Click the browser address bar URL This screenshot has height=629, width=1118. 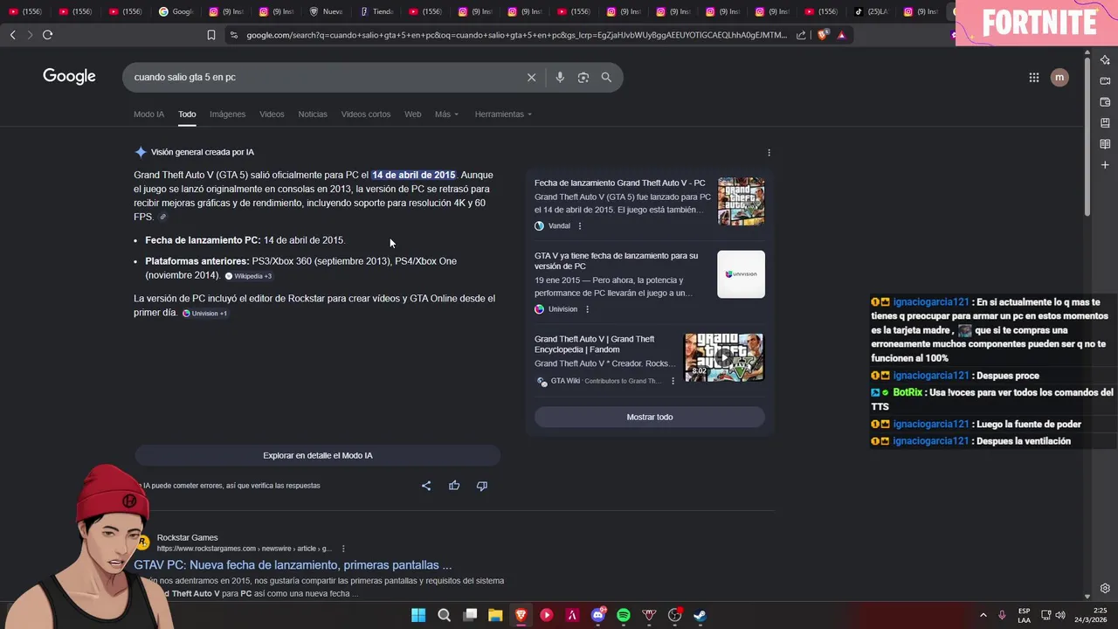[x=515, y=35]
